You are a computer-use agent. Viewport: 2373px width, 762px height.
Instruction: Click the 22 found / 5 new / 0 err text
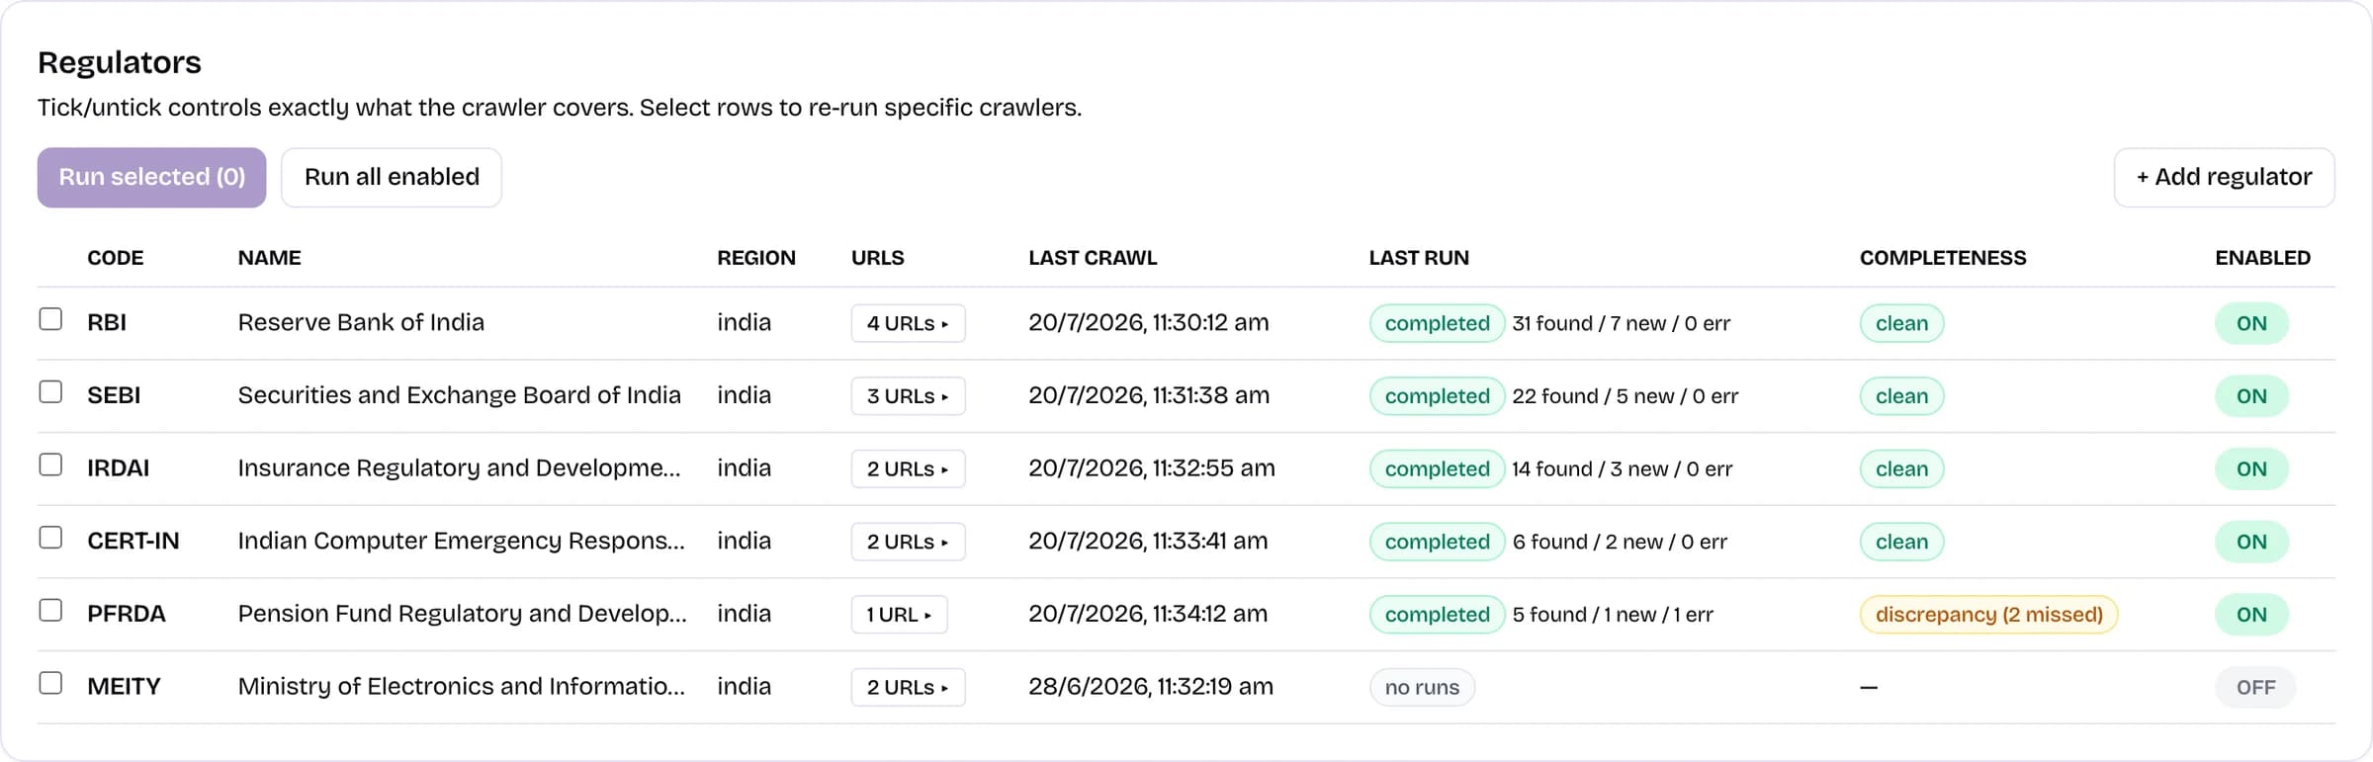pos(1626,396)
